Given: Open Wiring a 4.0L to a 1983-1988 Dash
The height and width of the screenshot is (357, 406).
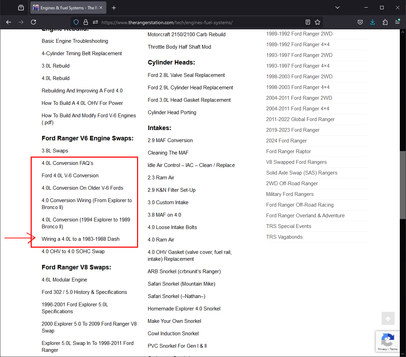Looking at the screenshot, I should click(x=81, y=239).
